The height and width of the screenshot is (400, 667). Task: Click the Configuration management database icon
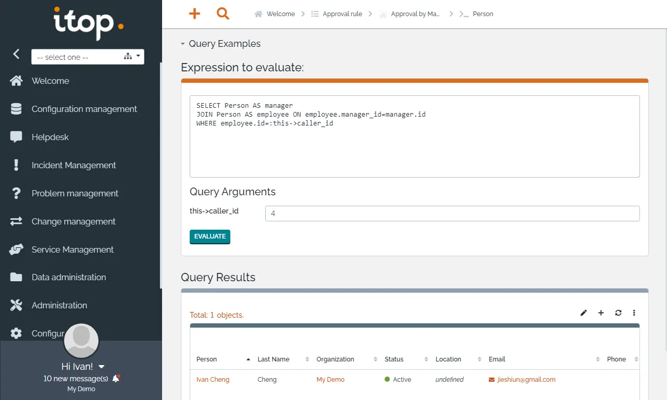click(16, 109)
